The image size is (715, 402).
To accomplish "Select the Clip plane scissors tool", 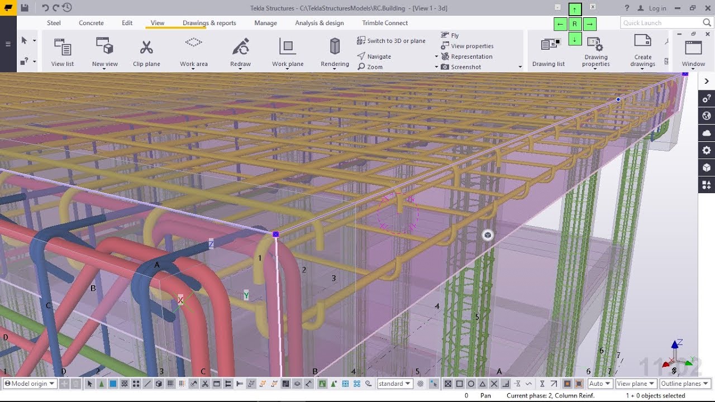I will point(146,51).
